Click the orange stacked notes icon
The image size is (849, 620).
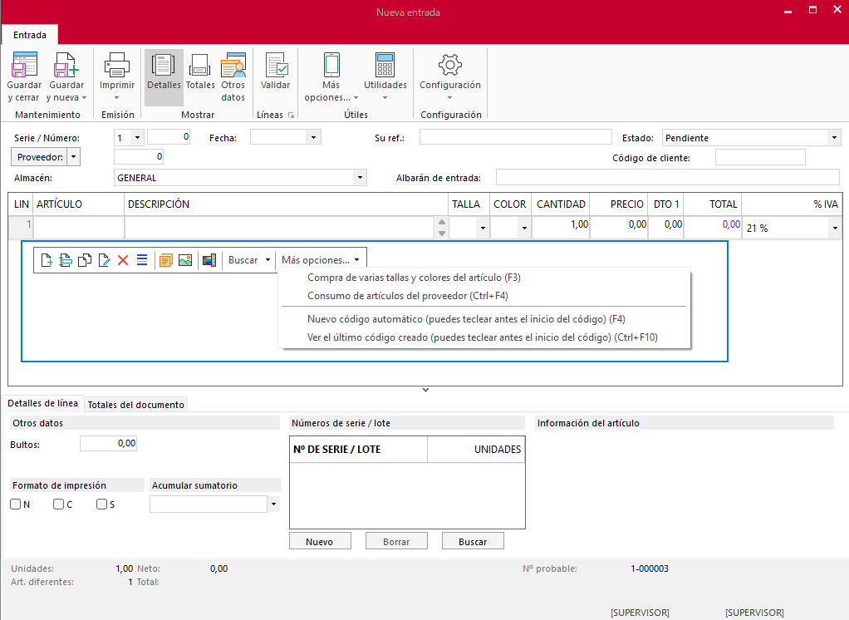pyautogui.click(x=165, y=260)
